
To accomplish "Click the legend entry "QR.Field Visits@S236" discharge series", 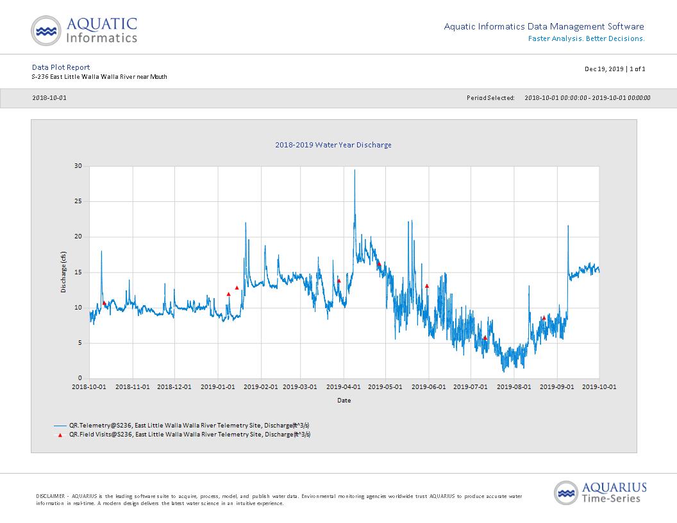I will [190, 435].
